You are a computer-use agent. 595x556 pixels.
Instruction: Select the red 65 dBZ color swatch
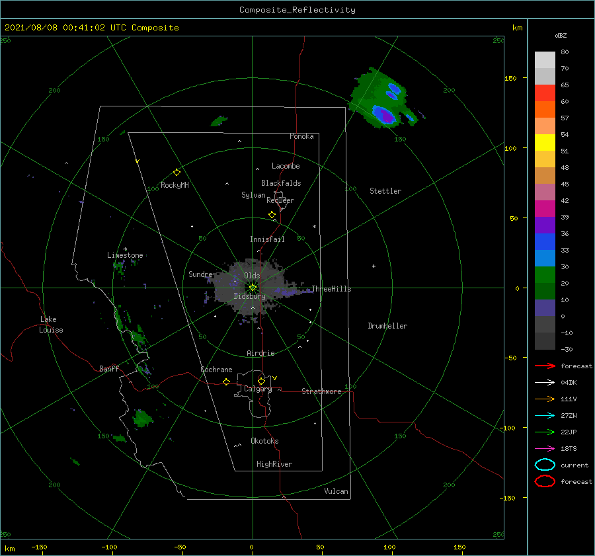click(545, 93)
